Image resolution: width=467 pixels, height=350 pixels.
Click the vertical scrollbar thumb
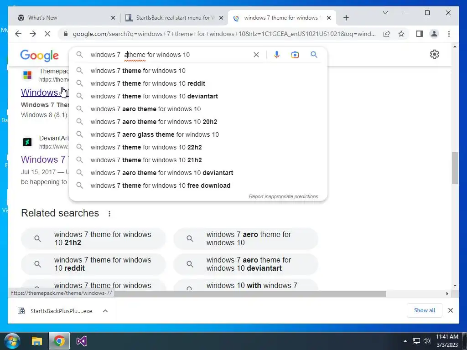(455, 168)
